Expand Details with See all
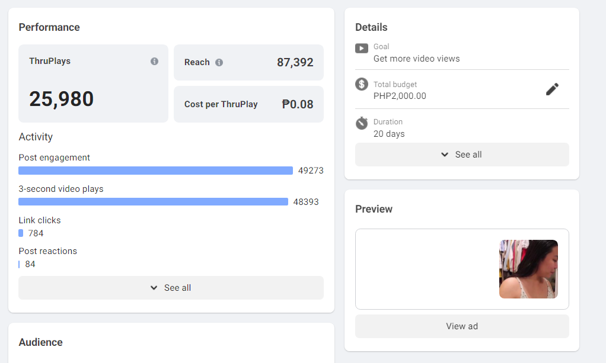The width and height of the screenshot is (606, 363). [x=462, y=155]
